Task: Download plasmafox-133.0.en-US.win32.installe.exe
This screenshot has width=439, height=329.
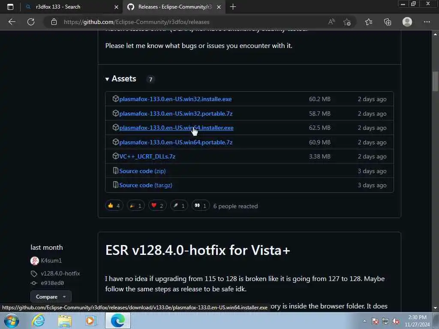Action: [x=175, y=99]
